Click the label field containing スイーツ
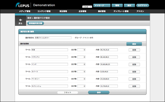This screenshot has width=165, height=102. [50, 72]
